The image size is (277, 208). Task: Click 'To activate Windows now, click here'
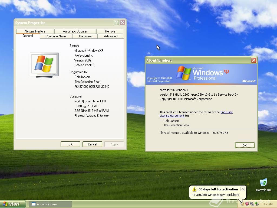[x=216, y=195]
